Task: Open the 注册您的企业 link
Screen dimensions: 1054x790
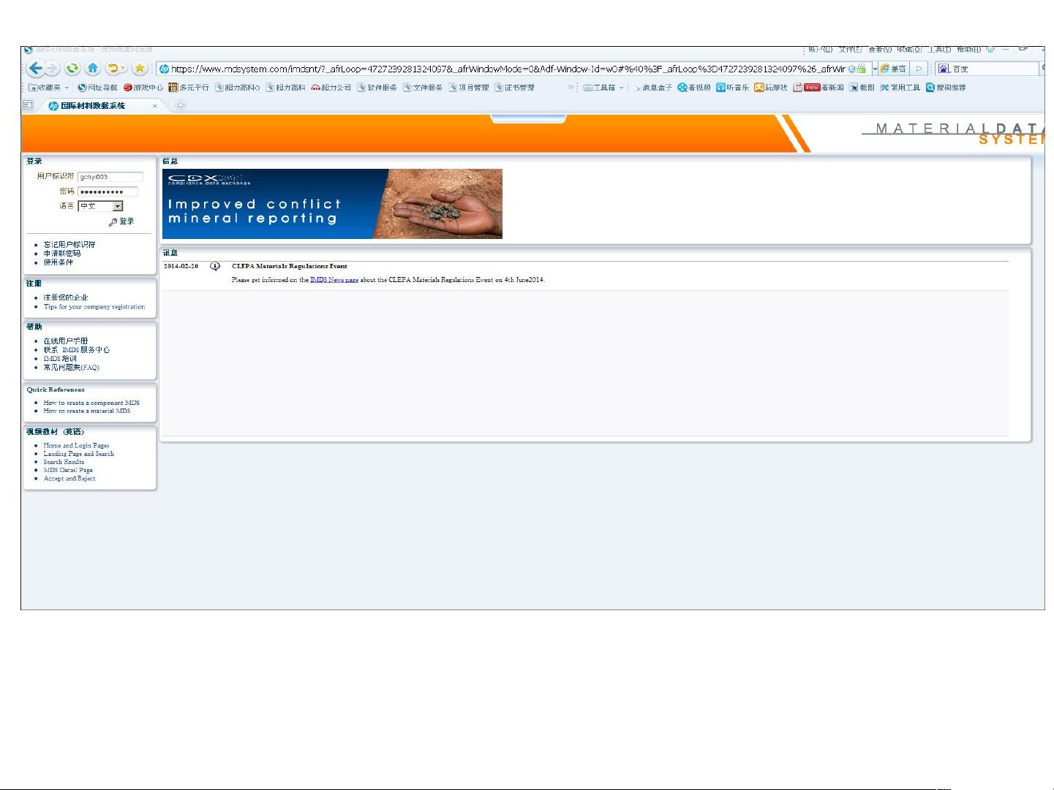Action: 66,297
